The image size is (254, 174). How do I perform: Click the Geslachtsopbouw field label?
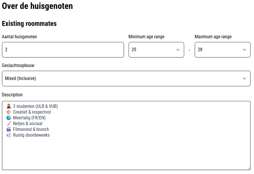pos(18,65)
